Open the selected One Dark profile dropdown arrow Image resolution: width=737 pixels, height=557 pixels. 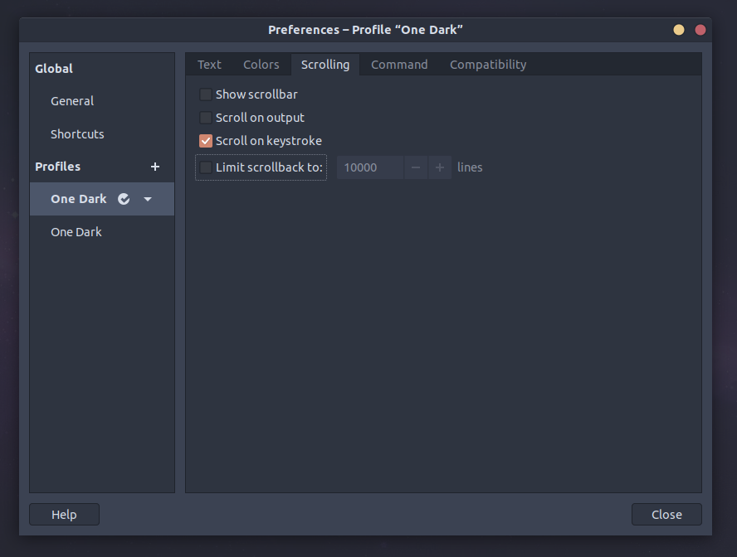148,199
